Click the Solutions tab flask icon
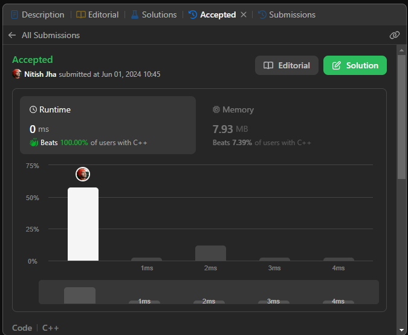Image resolution: width=408 pixels, height=335 pixels. 135,15
